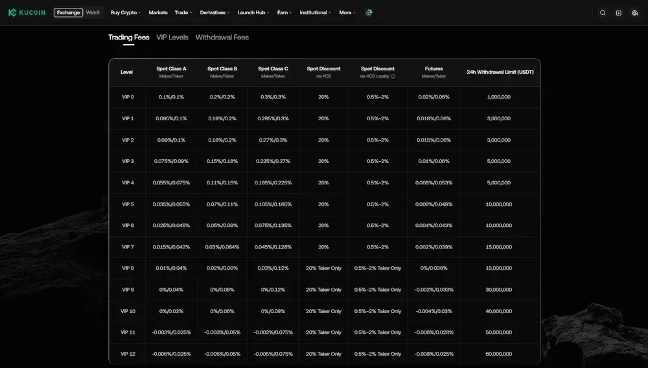Click the -0.008%/0.025% futures cell
This screenshot has height=368, width=648.
[x=434, y=354]
